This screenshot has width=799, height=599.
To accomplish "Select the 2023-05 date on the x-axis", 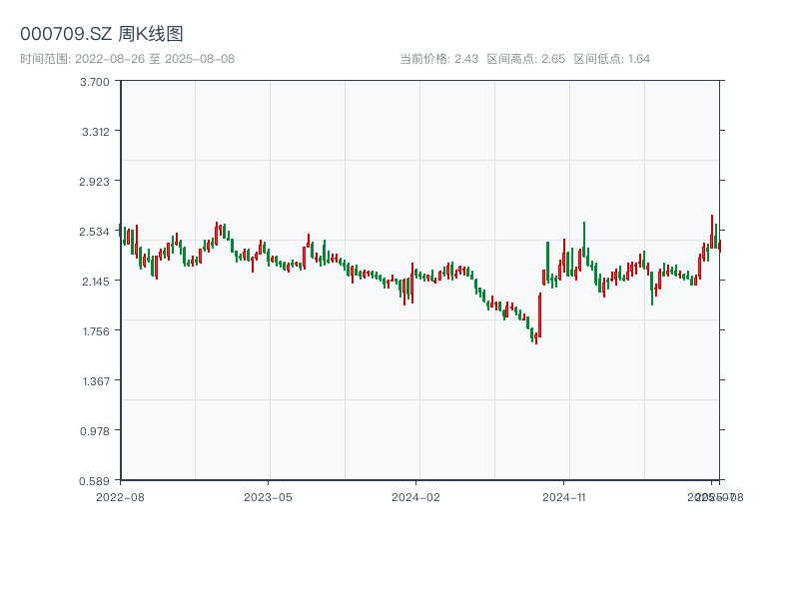I will [268, 496].
